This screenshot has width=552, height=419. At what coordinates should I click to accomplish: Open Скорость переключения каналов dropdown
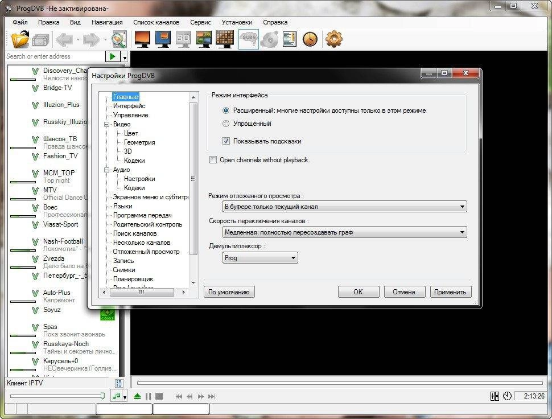pyautogui.click(x=345, y=232)
